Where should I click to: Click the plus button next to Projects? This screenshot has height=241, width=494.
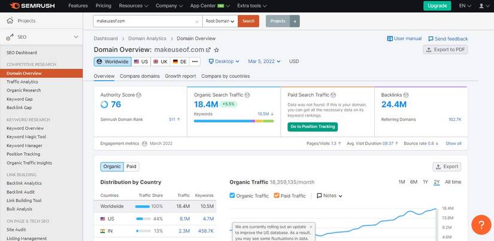(295, 21)
